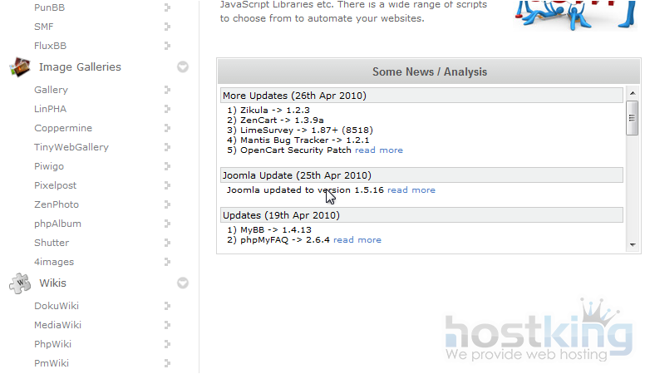Collapse the Image Galleries section
The width and height of the screenshot is (645, 374).
coord(183,67)
